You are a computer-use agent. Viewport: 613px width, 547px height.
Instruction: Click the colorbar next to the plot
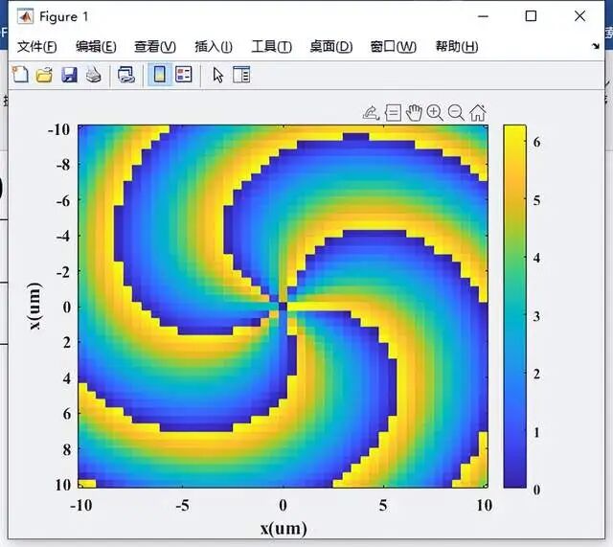click(514, 306)
